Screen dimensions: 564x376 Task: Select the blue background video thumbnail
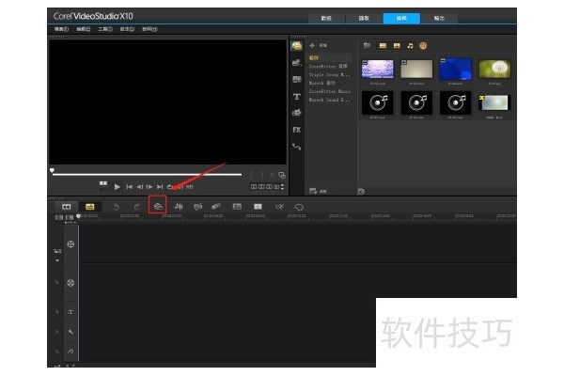click(455, 69)
